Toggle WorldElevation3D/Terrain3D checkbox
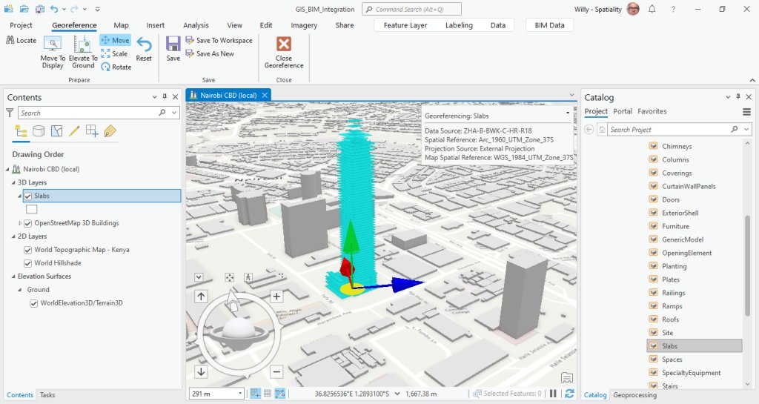This screenshot has width=759, height=404. click(33, 303)
